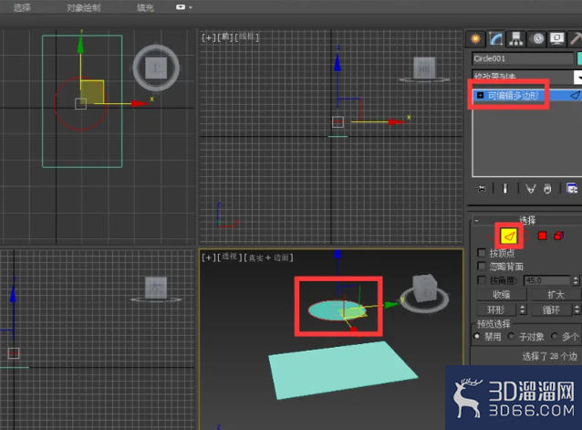Open [线框] shading menu in front viewport

pyautogui.click(x=246, y=37)
